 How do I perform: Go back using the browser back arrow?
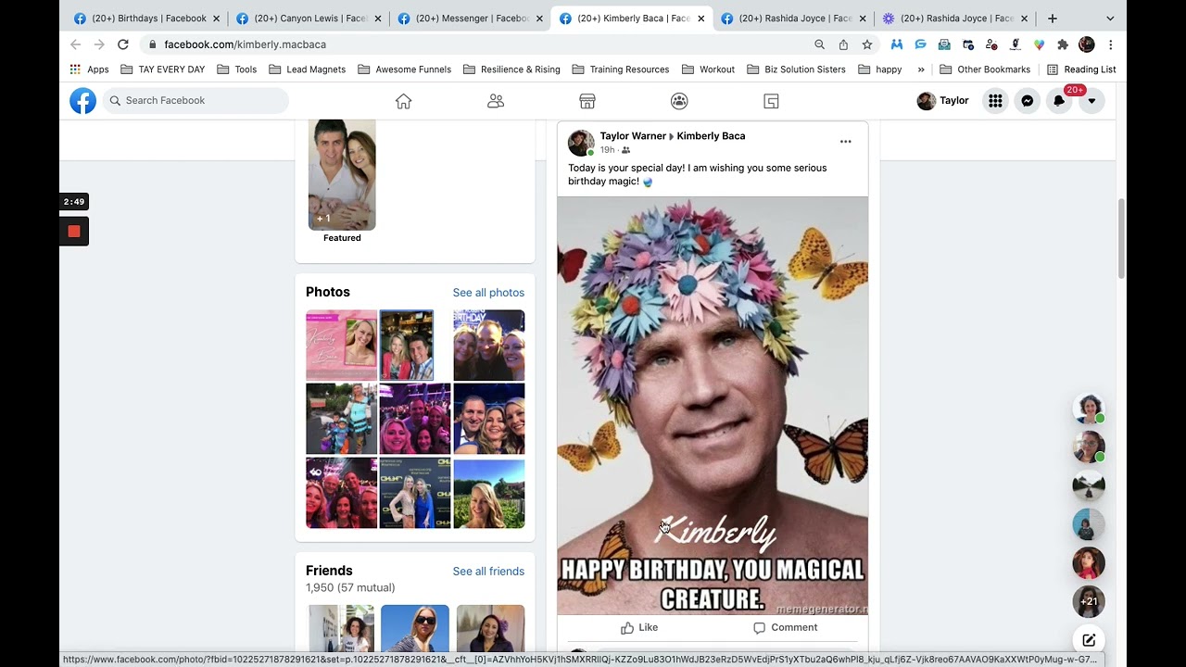(x=76, y=44)
